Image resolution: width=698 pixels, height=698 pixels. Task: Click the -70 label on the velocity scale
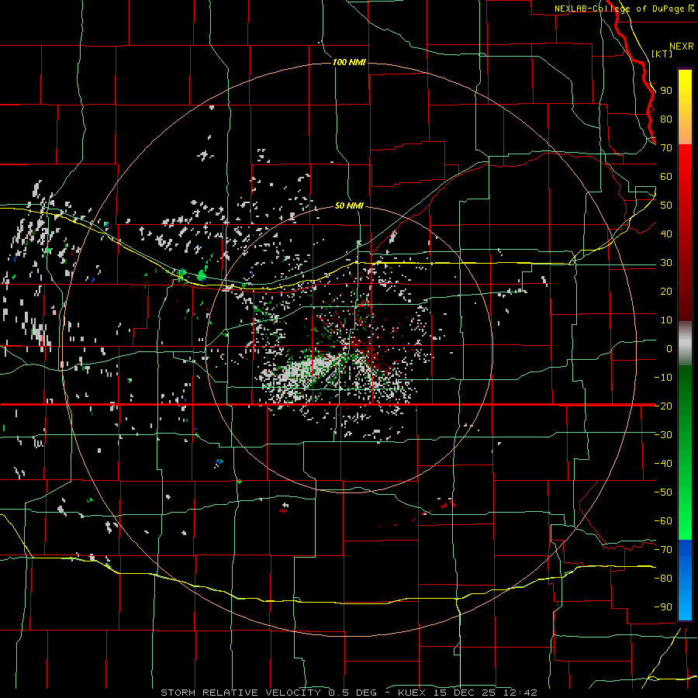(x=663, y=550)
